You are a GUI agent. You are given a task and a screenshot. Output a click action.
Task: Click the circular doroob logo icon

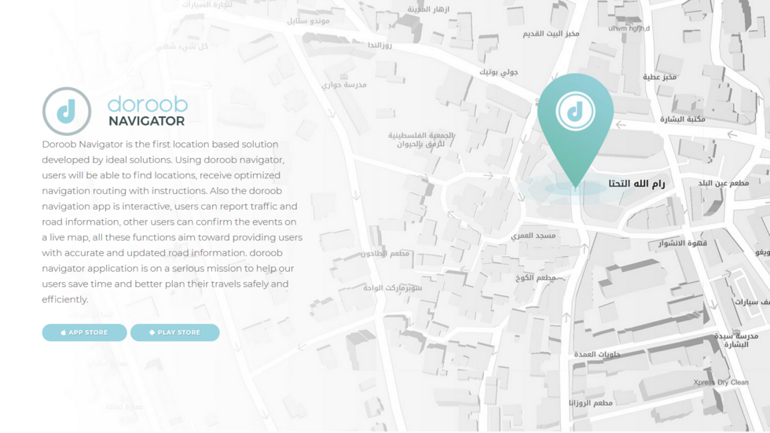[x=67, y=112]
